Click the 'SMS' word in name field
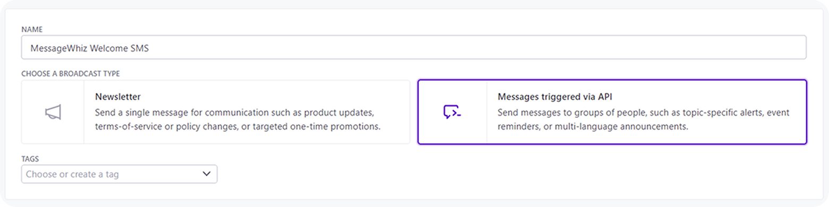The image size is (829, 207). [x=141, y=48]
